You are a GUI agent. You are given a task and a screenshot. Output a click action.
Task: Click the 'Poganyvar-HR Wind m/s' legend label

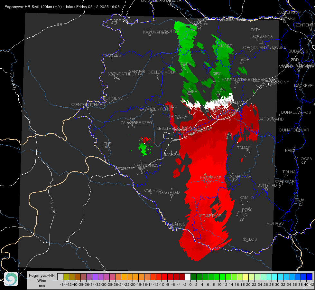(42, 280)
